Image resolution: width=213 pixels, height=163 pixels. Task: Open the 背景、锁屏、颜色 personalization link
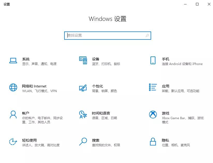105,91
